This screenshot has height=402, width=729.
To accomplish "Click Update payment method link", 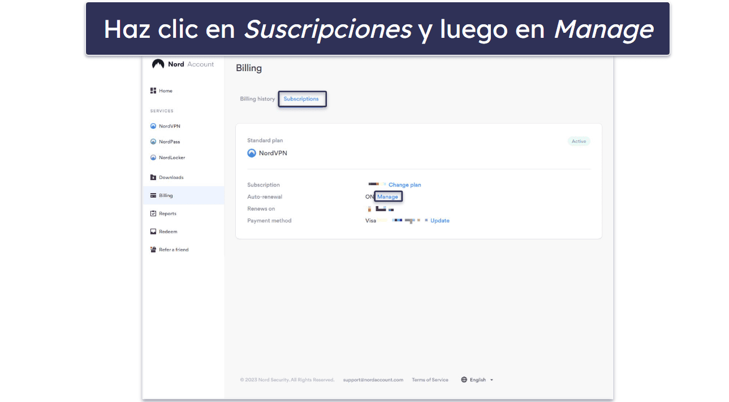I will click(440, 221).
